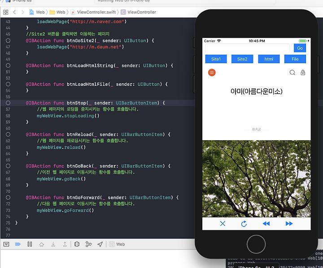The width and height of the screenshot is (323, 268).
Task: Click the loadWebPage m.naver.com line
Action: (82, 22)
